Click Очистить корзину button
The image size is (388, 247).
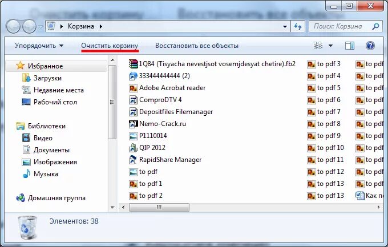click(110, 46)
